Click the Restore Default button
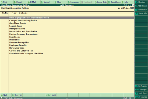Viewport: 148px width, 99px height. coord(141,13)
